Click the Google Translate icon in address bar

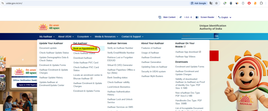click(x=211, y=3)
